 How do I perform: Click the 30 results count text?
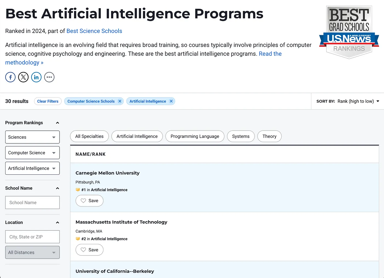point(17,101)
